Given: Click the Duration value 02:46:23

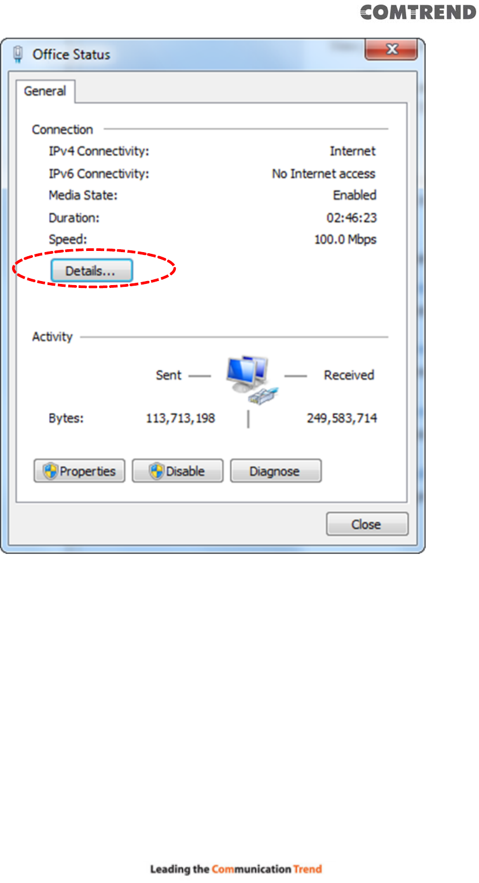Looking at the screenshot, I should pos(352,218).
